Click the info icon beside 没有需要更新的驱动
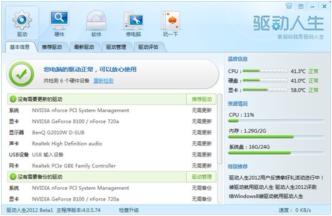 [12, 99]
